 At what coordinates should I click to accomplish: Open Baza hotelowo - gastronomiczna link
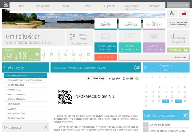tap(25, 80)
